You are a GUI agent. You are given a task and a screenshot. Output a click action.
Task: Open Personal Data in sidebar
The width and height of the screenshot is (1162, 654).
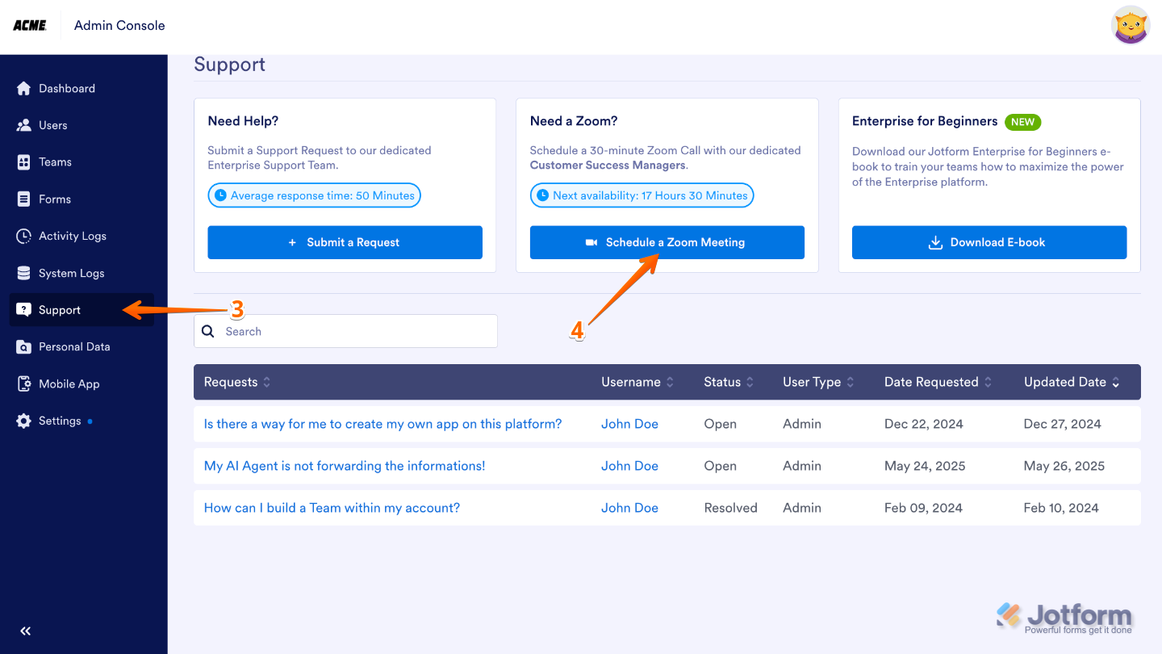(74, 347)
